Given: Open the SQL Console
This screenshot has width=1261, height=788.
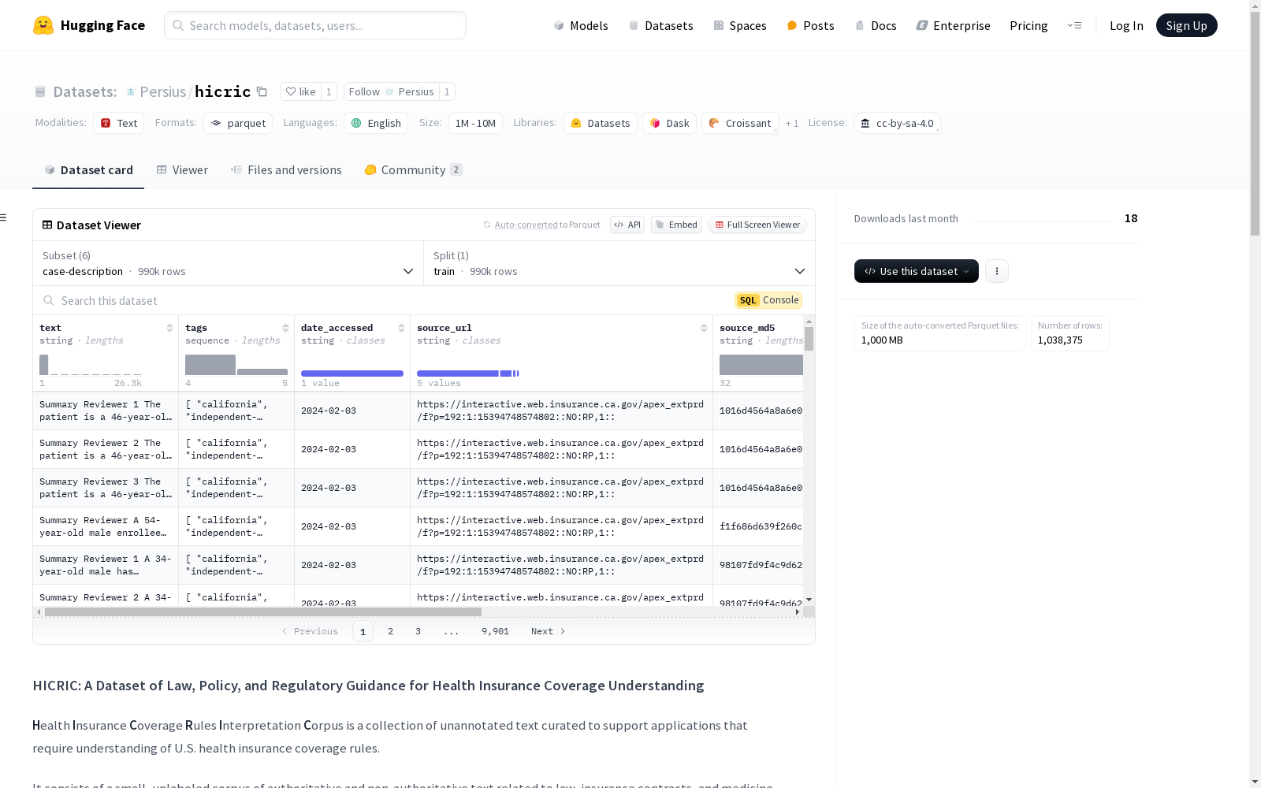Looking at the screenshot, I should 768,300.
